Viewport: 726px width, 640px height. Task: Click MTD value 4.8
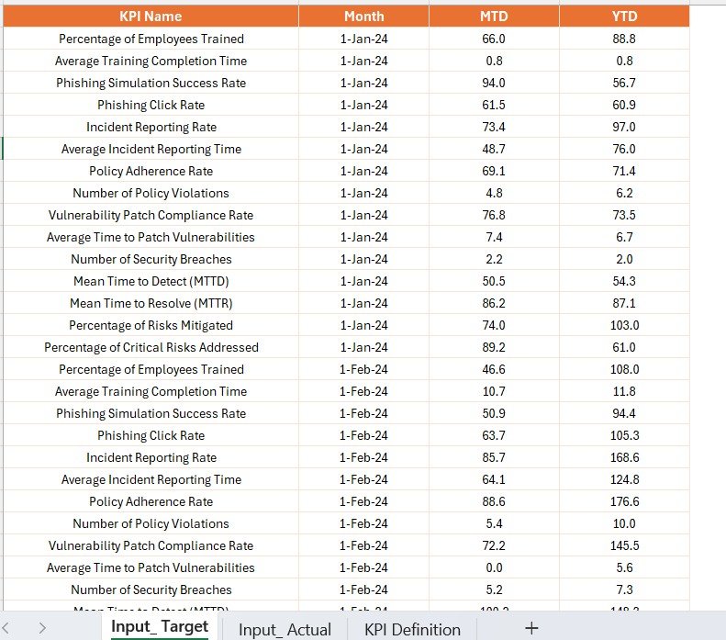pos(494,193)
